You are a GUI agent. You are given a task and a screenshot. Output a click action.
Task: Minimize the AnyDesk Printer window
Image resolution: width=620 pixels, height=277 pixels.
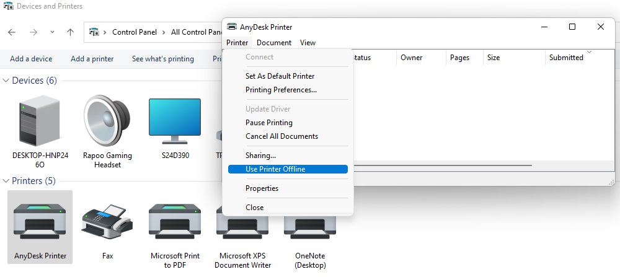tap(544, 27)
